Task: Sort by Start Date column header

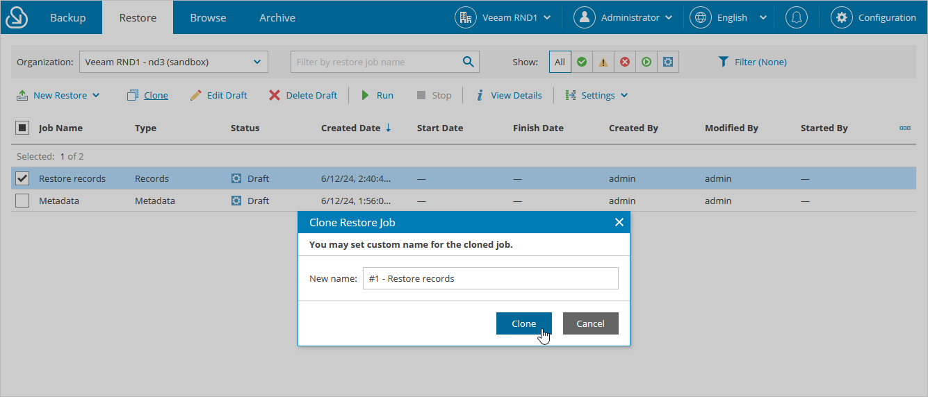Action: coord(440,128)
